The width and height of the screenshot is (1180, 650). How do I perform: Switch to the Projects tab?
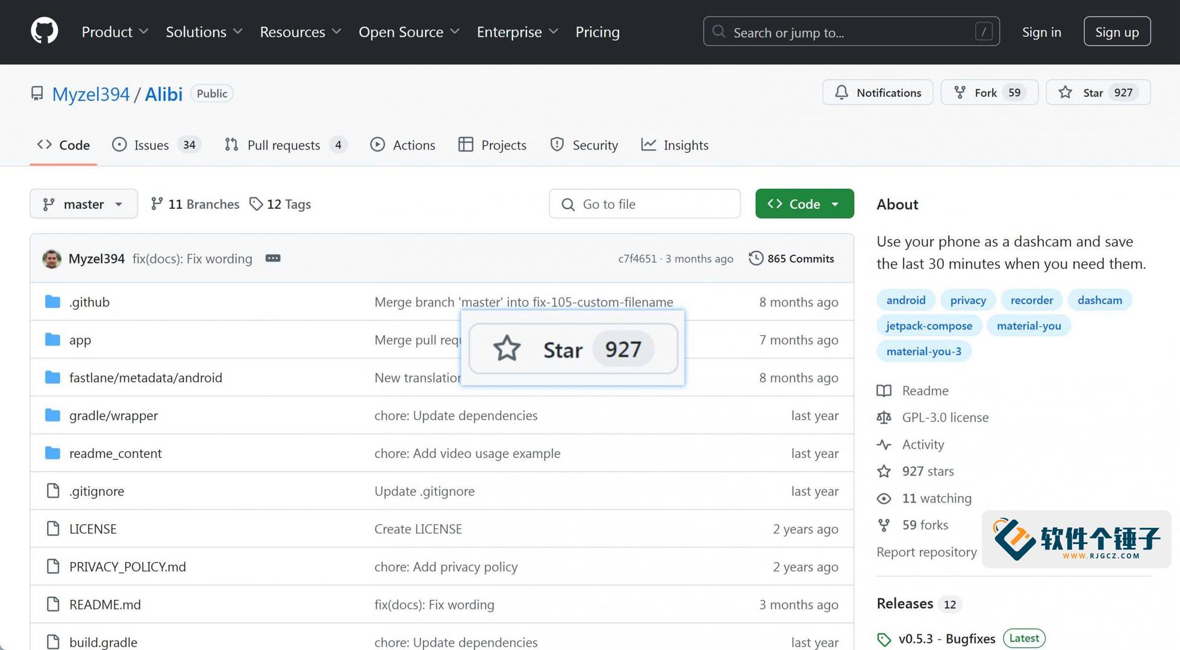pos(492,145)
